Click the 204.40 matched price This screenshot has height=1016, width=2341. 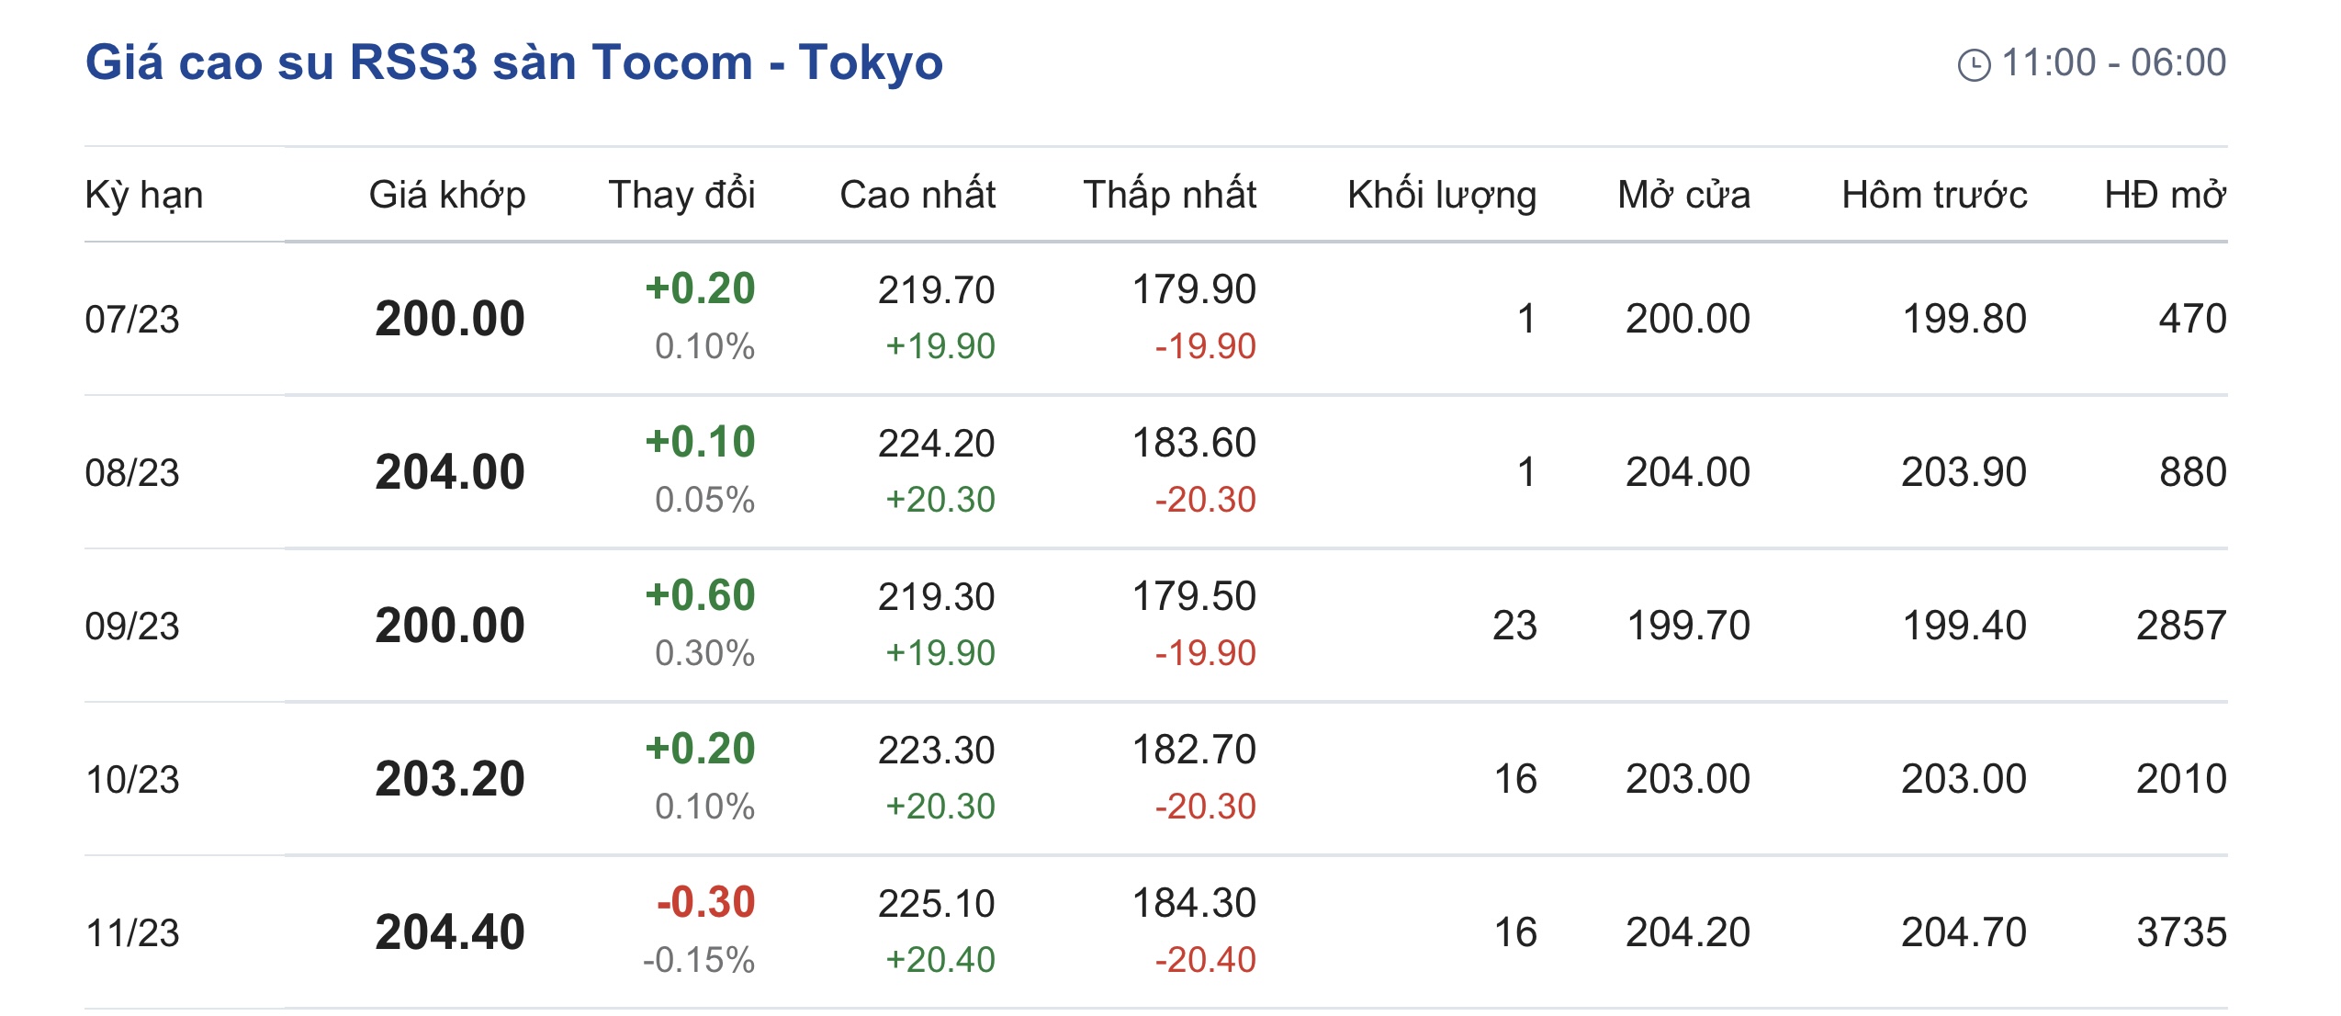[450, 932]
